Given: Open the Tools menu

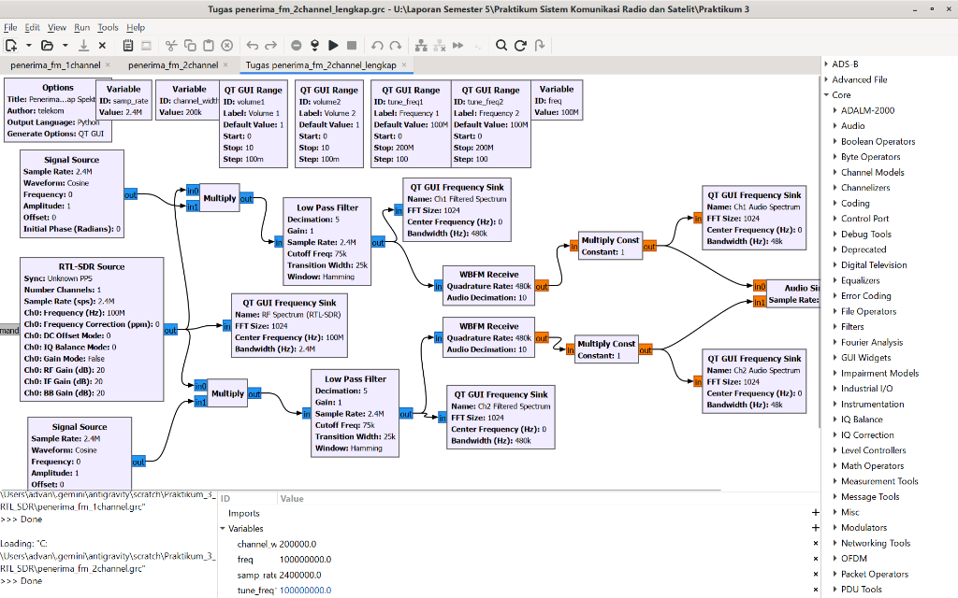Looking at the screenshot, I should (x=109, y=27).
